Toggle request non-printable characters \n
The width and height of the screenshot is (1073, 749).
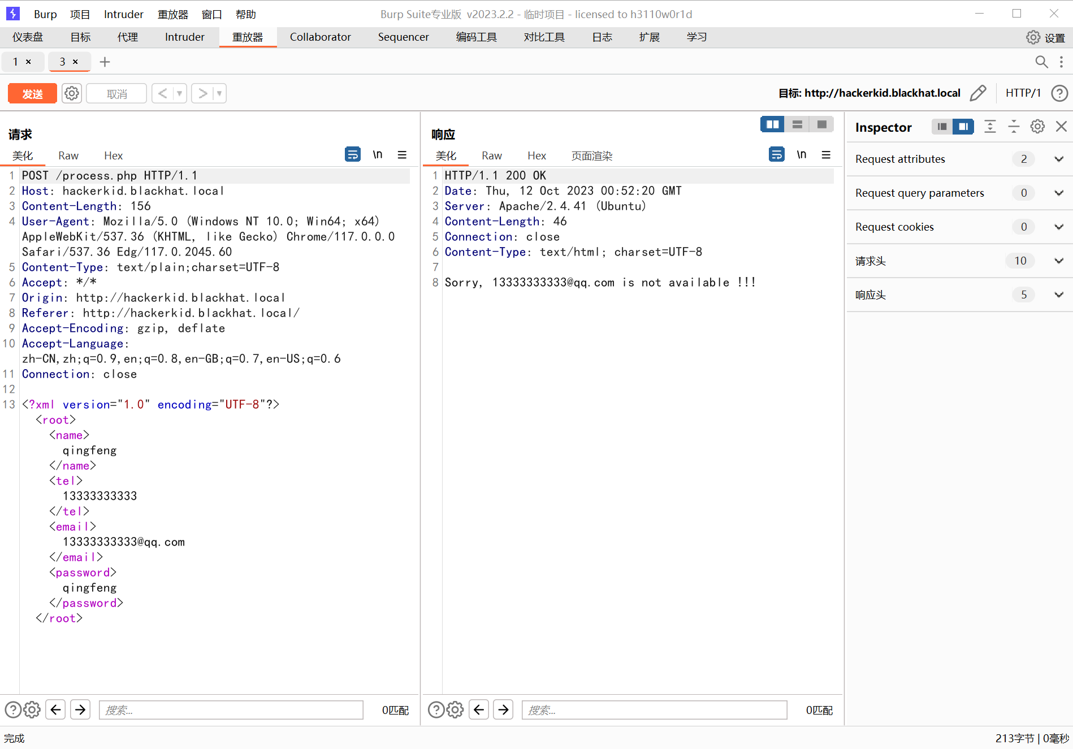click(378, 154)
